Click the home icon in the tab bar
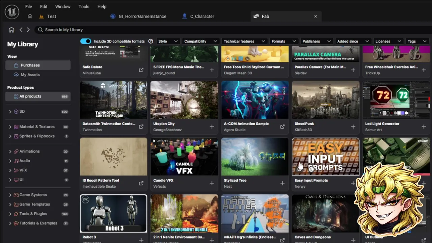Viewport: 432px width, 243px height. point(30,16)
